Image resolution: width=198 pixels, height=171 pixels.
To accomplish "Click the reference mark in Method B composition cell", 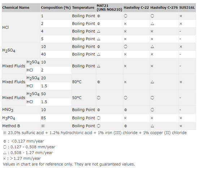I will (x=43, y=126).
